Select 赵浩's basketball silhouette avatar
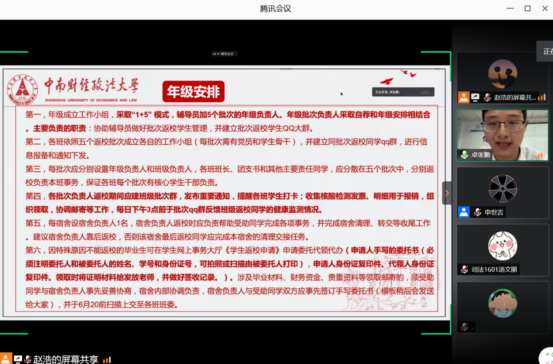Image resolution: width=553 pixels, height=364 pixels. 502,74
